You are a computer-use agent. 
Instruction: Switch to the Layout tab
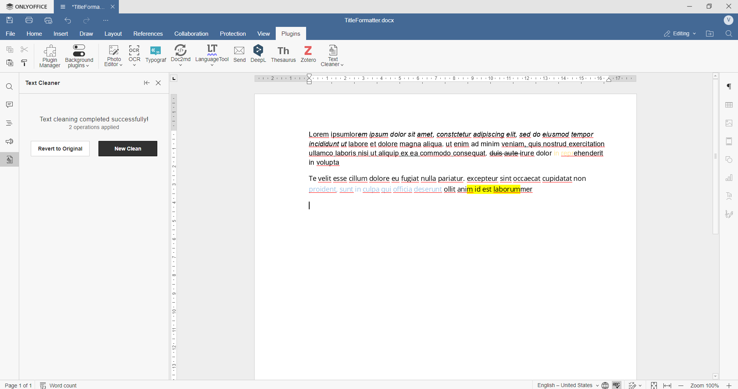113,34
